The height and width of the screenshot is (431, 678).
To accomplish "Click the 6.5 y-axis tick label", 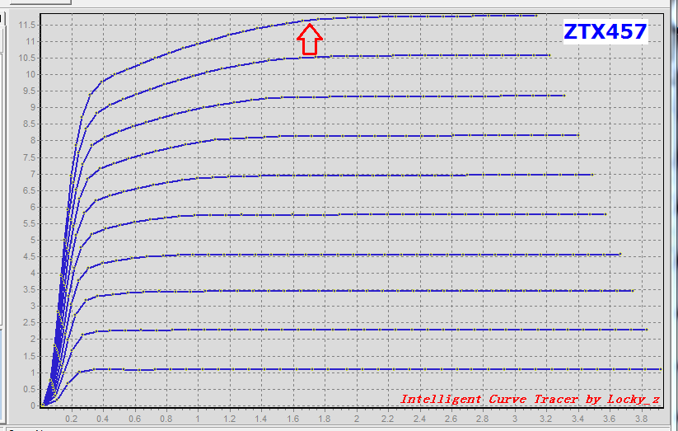I will tap(30, 190).
